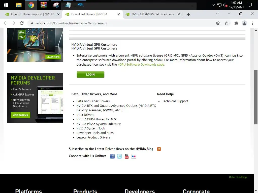The height and width of the screenshot is (193, 258).
Task: Close the Download Drivers tab
Action: 119,14
